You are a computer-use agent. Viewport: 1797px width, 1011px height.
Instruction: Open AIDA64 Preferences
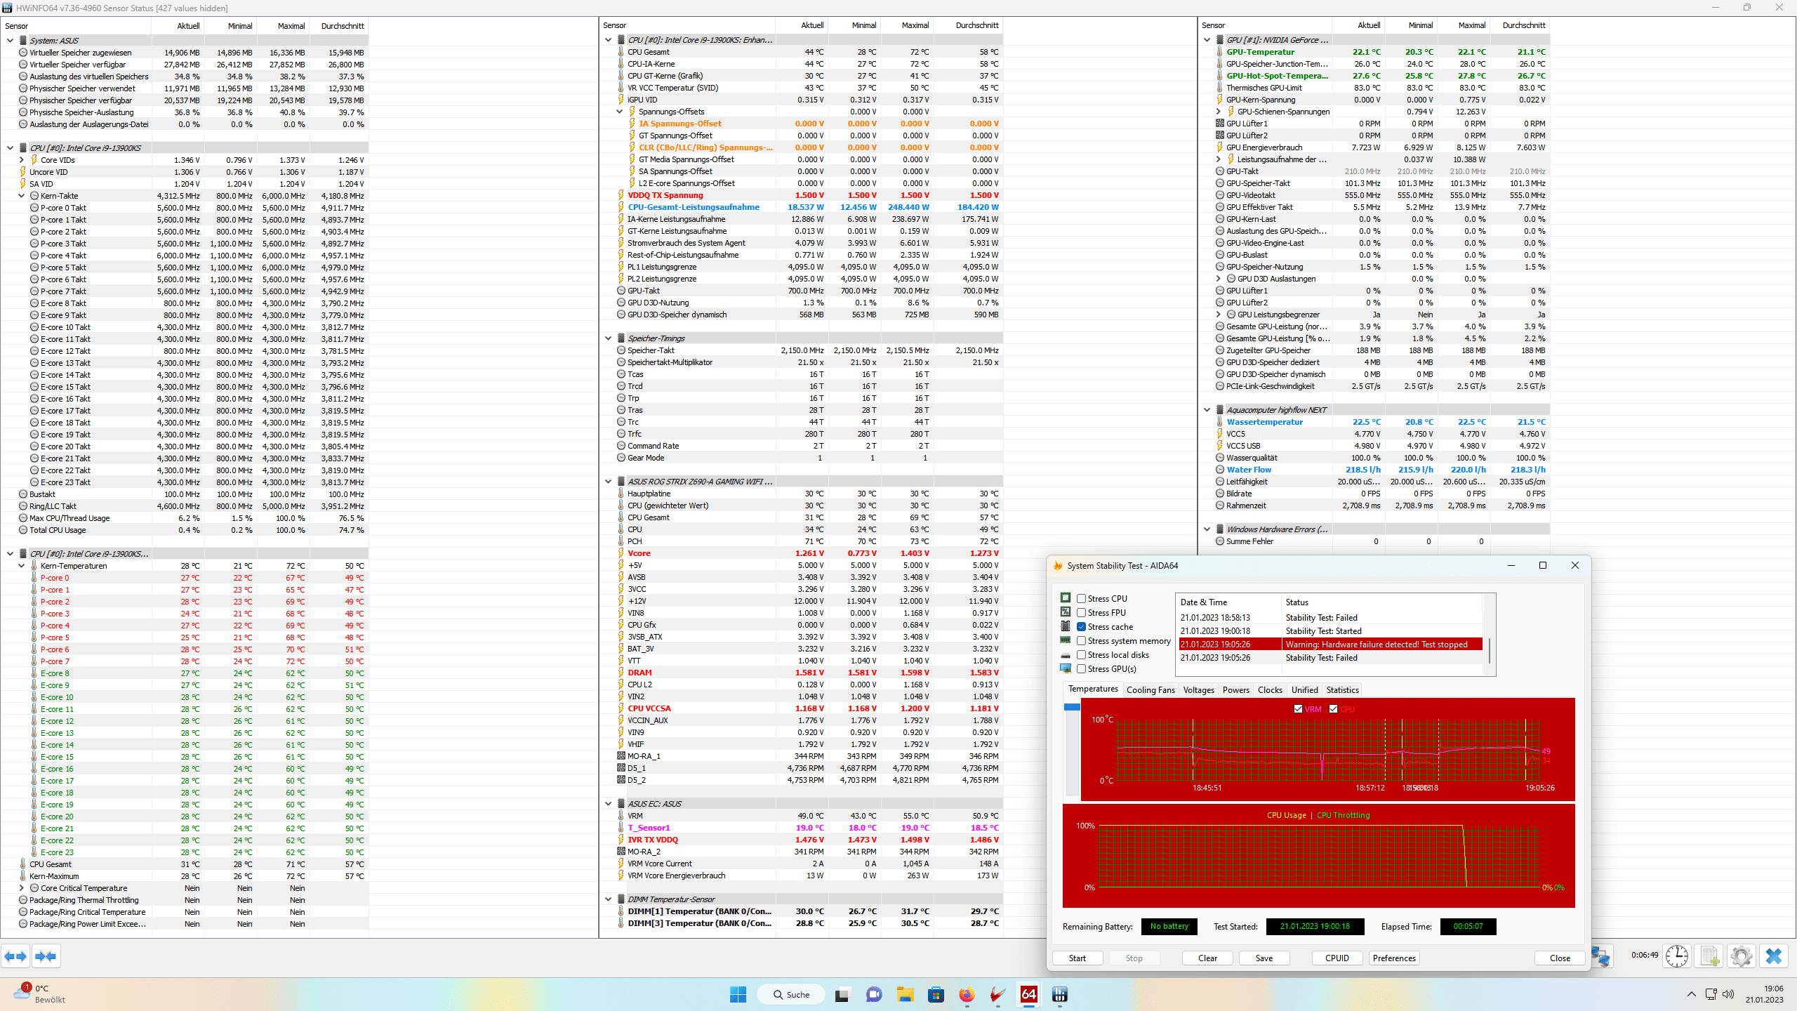(x=1394, y=958)
